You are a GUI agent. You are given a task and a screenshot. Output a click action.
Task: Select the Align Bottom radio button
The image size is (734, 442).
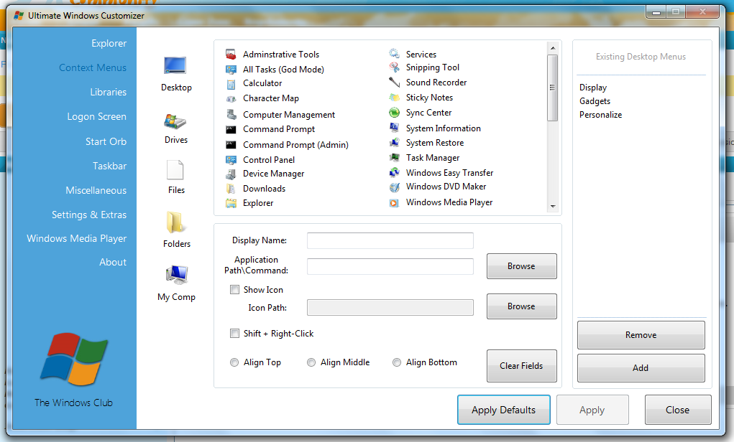coord(397,362)
